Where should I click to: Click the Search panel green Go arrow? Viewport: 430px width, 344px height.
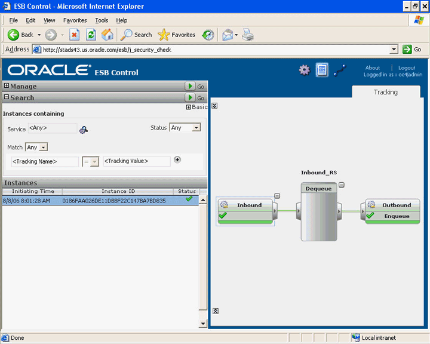[190, 98]
